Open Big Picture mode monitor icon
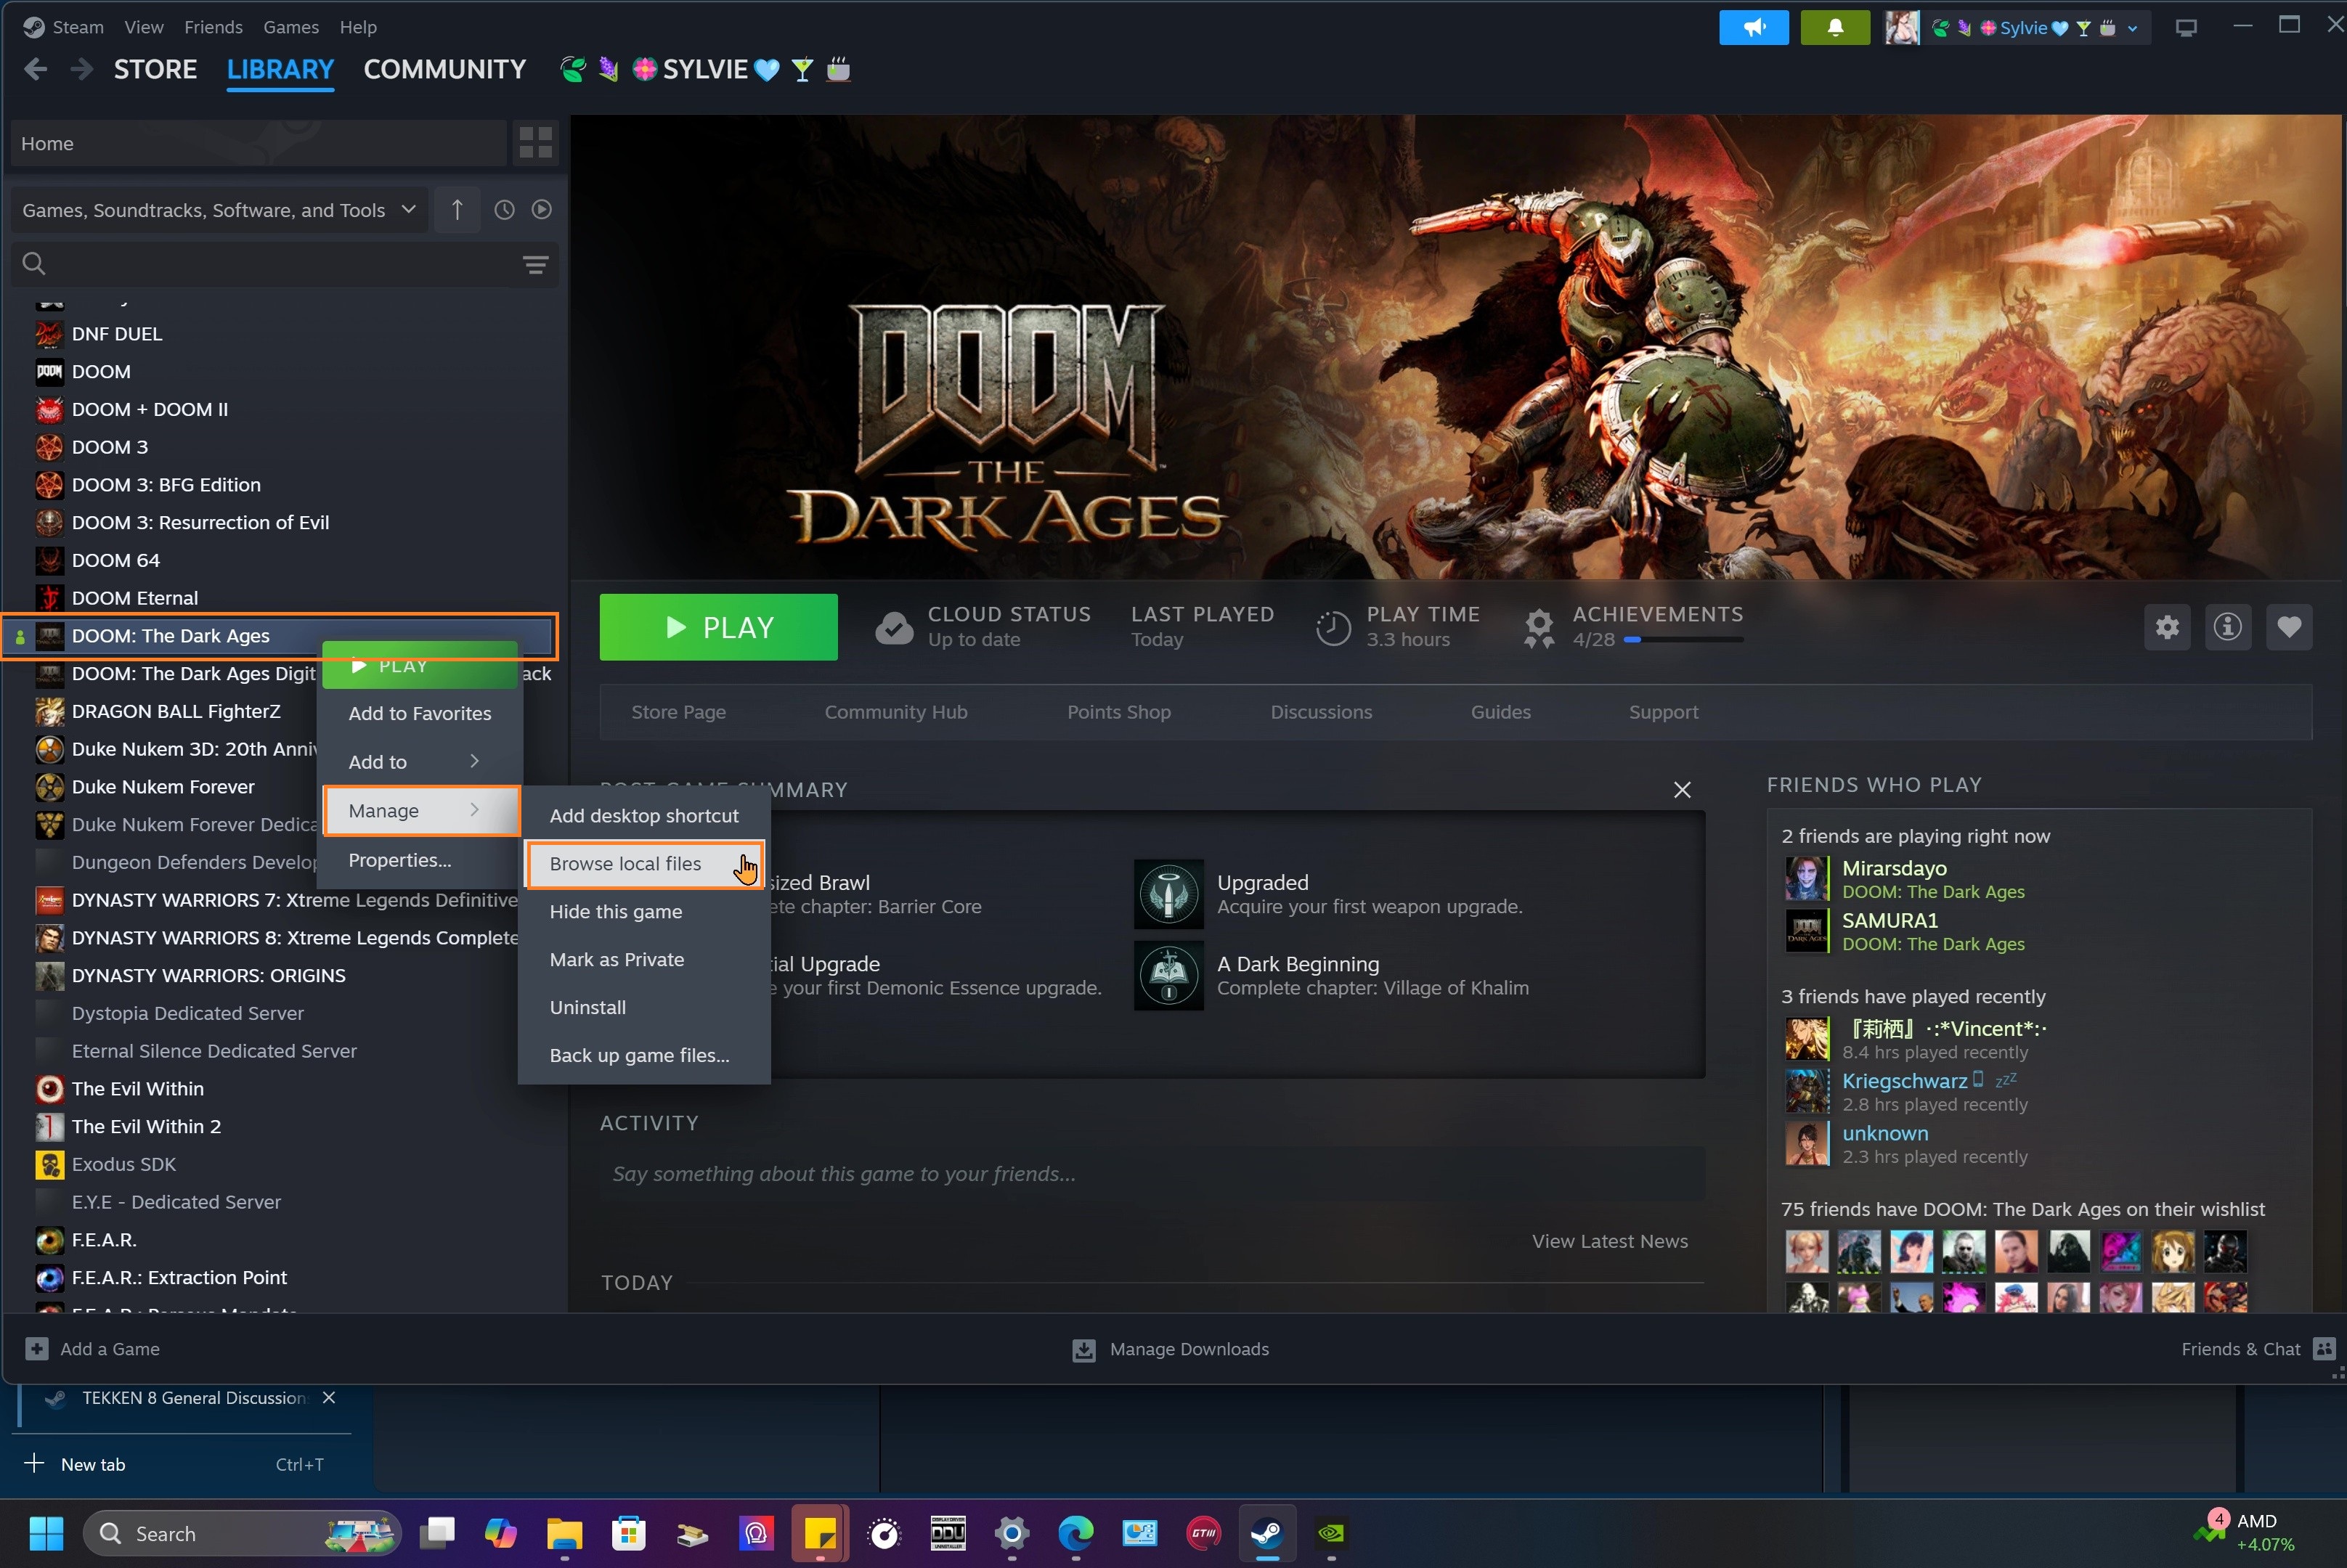The width and height of the screenshot is (2347, 1568). coord(2186,28)
